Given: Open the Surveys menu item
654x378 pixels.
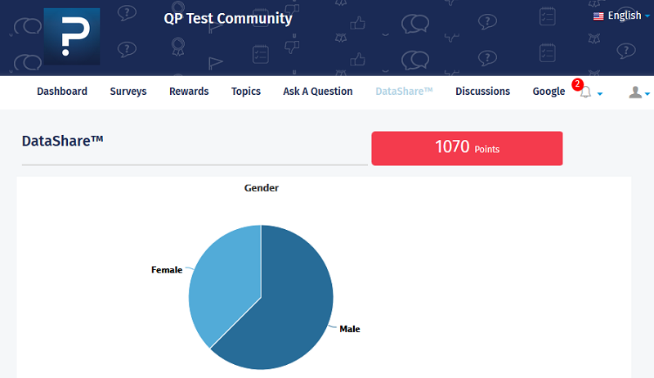Looking at the screenshot, I should 128,92.
